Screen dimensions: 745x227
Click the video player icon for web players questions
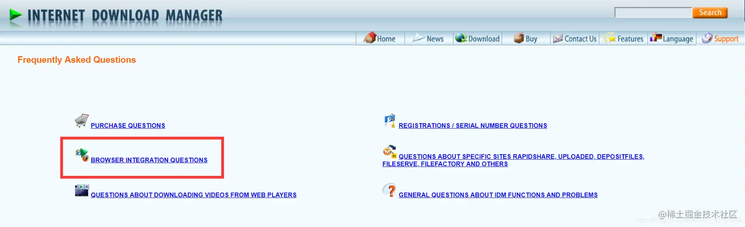click(x=82, y=190)
